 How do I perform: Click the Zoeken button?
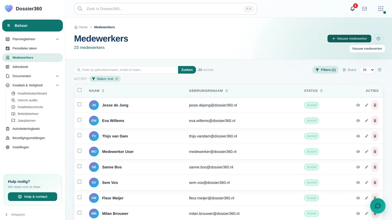(187, 70)
